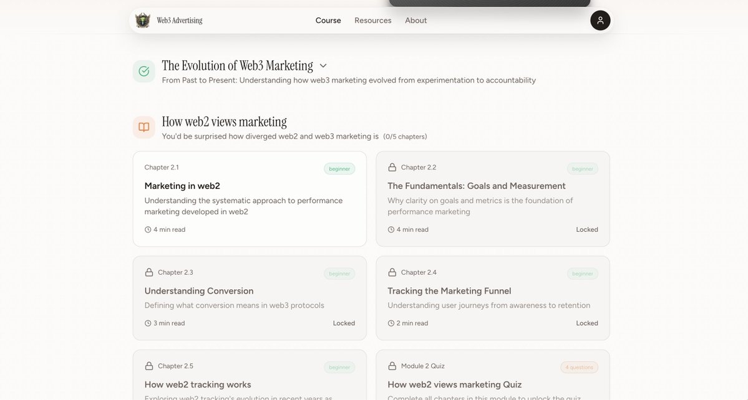Click 'You'd be surprised how diverged' description
Image resolution: width=748 pixels, height=400 pixels.
click(x=270, y=136)
